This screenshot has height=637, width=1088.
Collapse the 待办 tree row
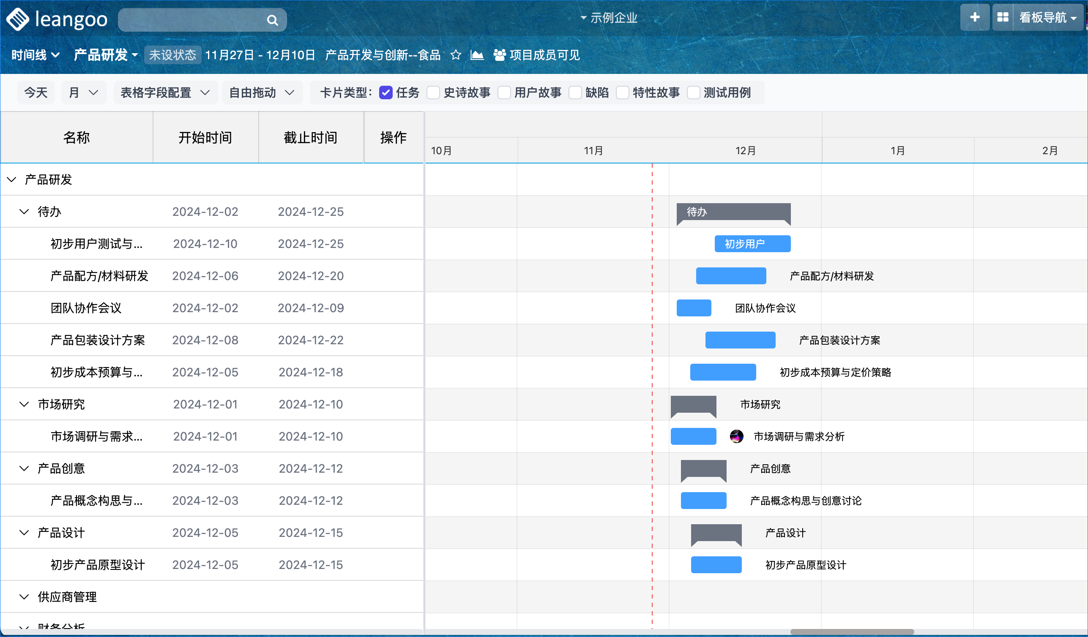[24, 212]
